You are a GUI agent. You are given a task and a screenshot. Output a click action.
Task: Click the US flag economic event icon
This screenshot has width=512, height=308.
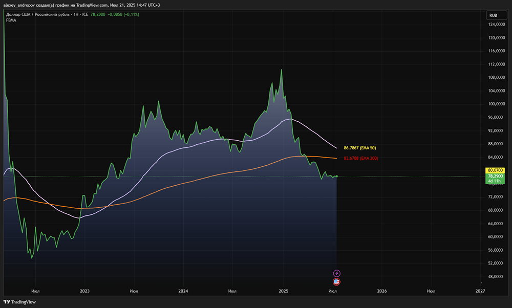pyautogui.click(x=337, y=281)
